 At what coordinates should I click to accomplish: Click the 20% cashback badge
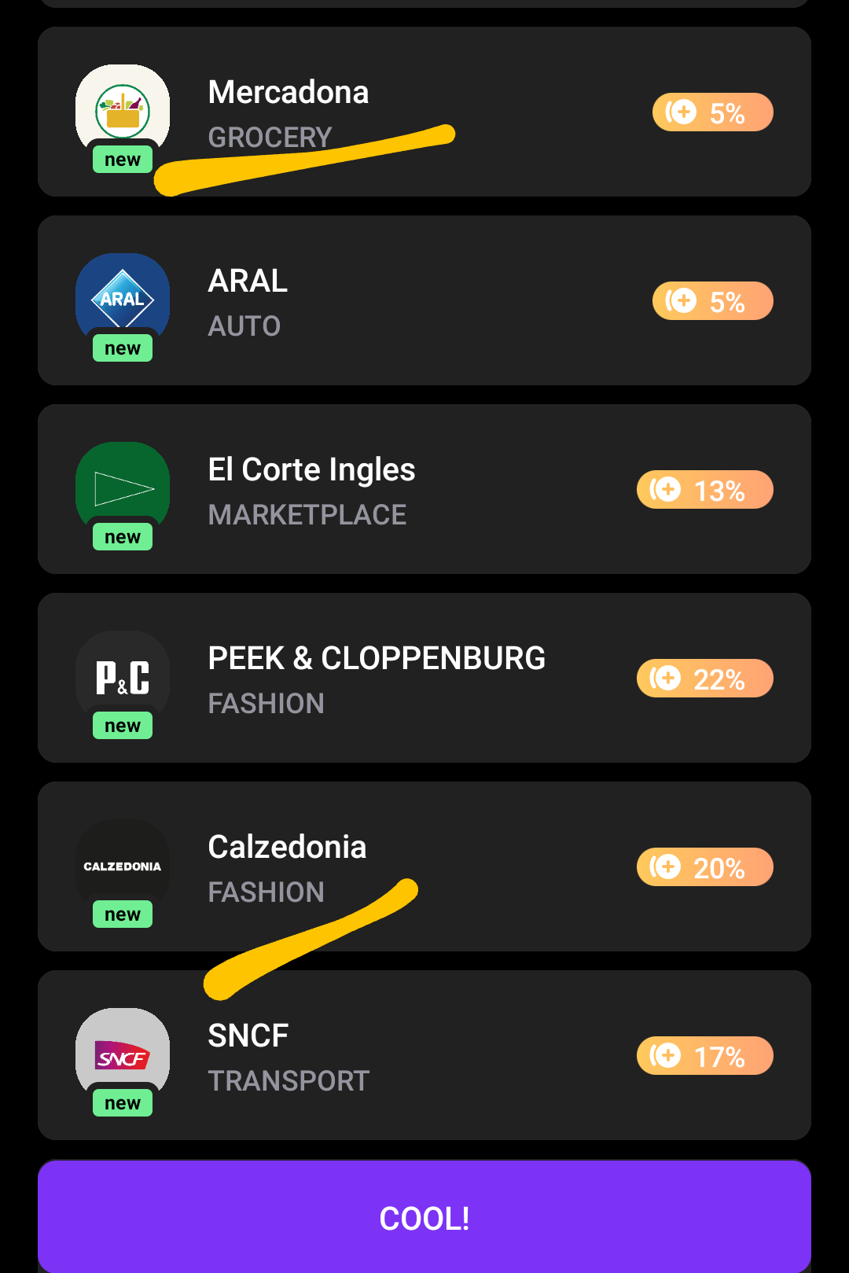click(704, 867)
